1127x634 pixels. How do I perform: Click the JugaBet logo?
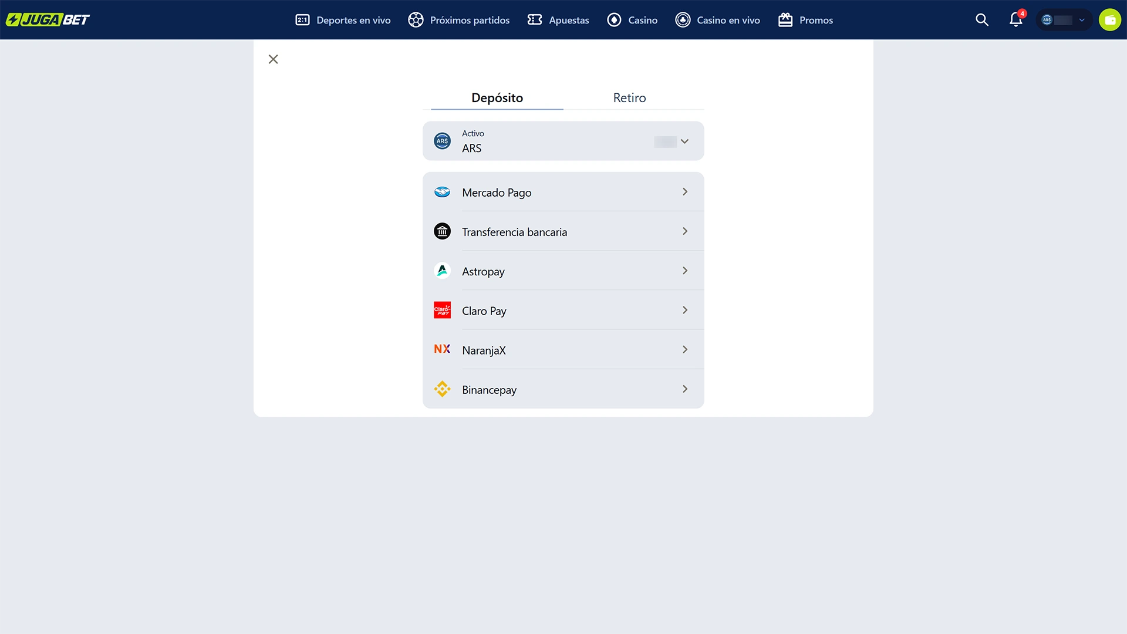[48, 20]
